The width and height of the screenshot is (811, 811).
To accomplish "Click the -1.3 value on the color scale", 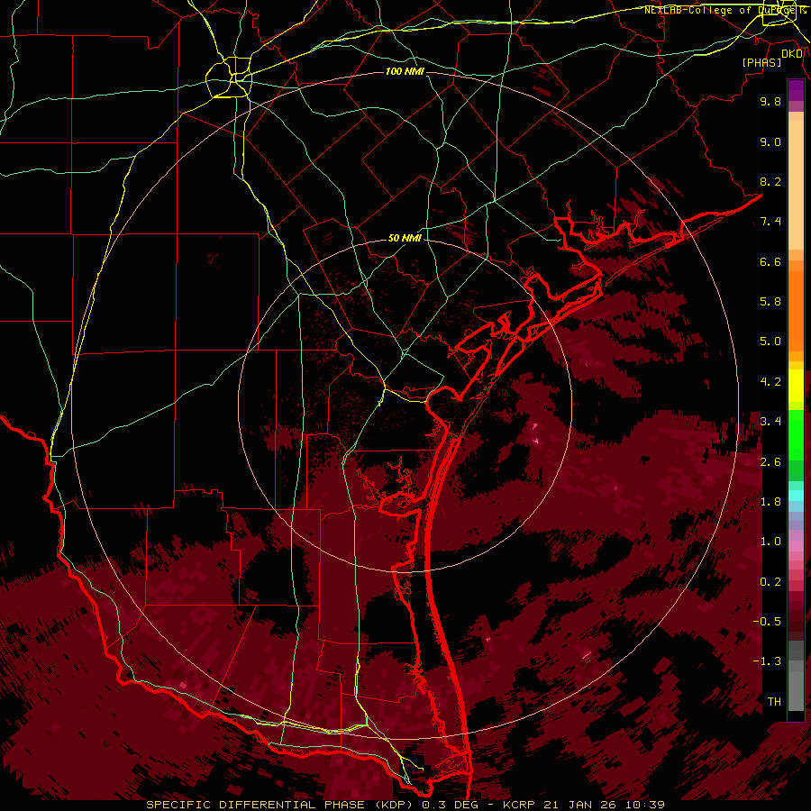I will [x=767, y=661].
